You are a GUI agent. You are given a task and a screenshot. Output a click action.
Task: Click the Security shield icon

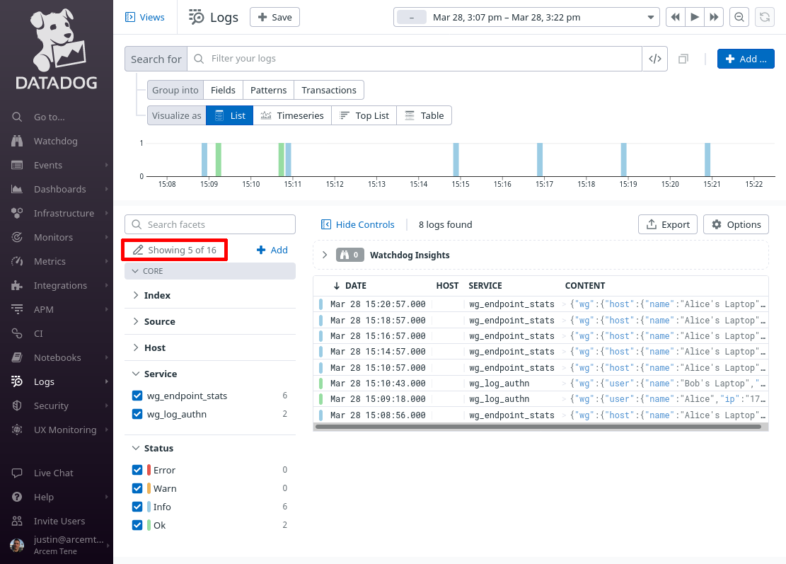point(17,405)
